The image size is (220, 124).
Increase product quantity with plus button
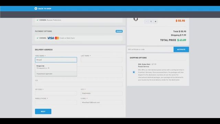[x=155, y=21]
